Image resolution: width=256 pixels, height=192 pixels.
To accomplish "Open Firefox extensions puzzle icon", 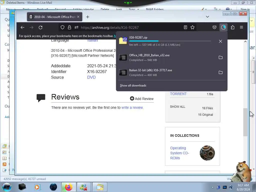I will [233, 27].
